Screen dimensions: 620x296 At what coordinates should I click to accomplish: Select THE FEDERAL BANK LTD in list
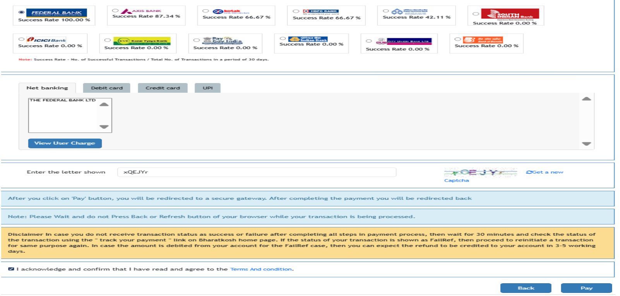click(63, 100)
